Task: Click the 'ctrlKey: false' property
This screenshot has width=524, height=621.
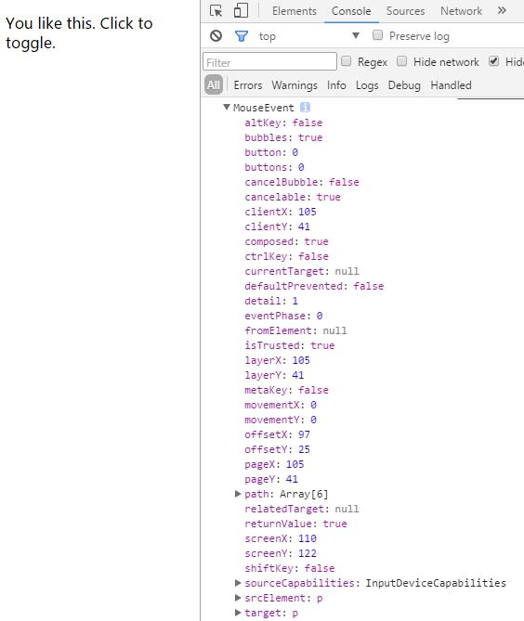Action: pyautogui.click(x=286, y=256)
